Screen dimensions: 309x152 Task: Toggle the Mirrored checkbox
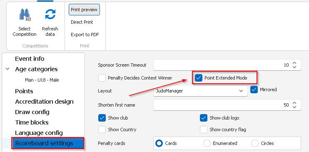pos(254,90)
